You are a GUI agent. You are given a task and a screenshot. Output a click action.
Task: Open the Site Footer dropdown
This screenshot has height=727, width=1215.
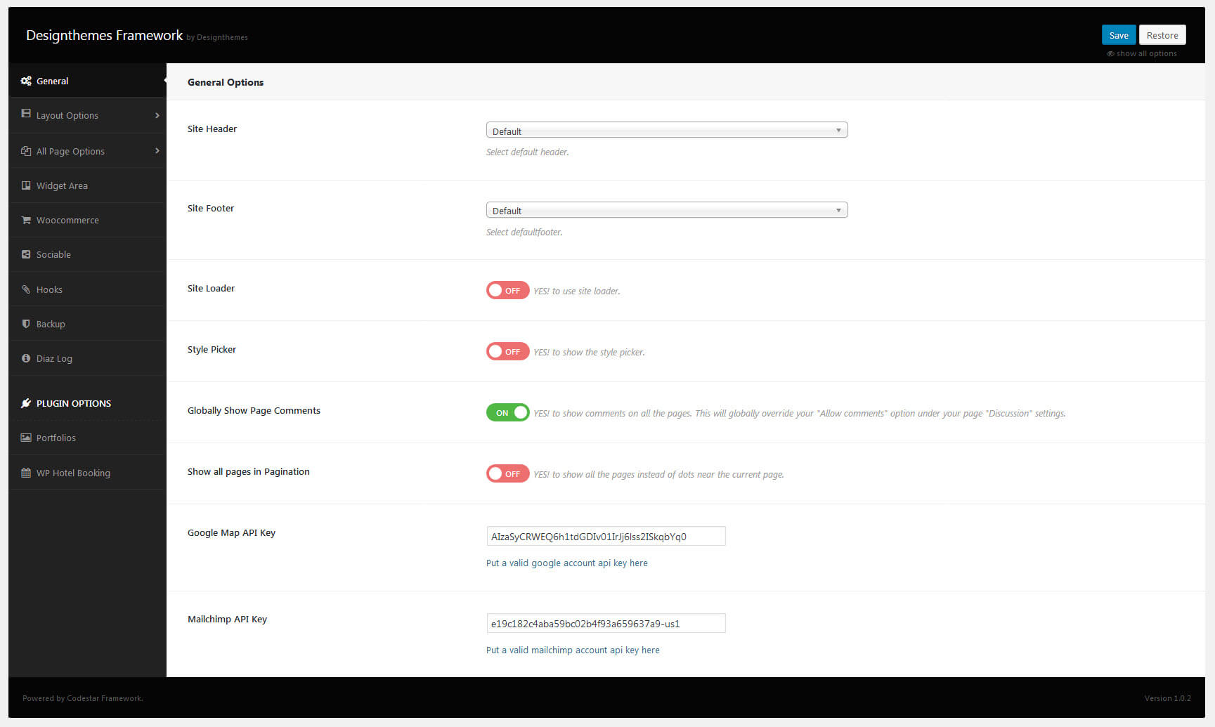click(x=667, y=210)
